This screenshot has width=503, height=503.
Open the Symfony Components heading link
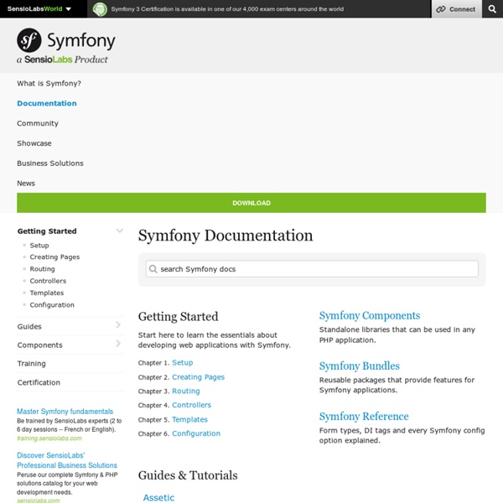click(x=370, y=316)
